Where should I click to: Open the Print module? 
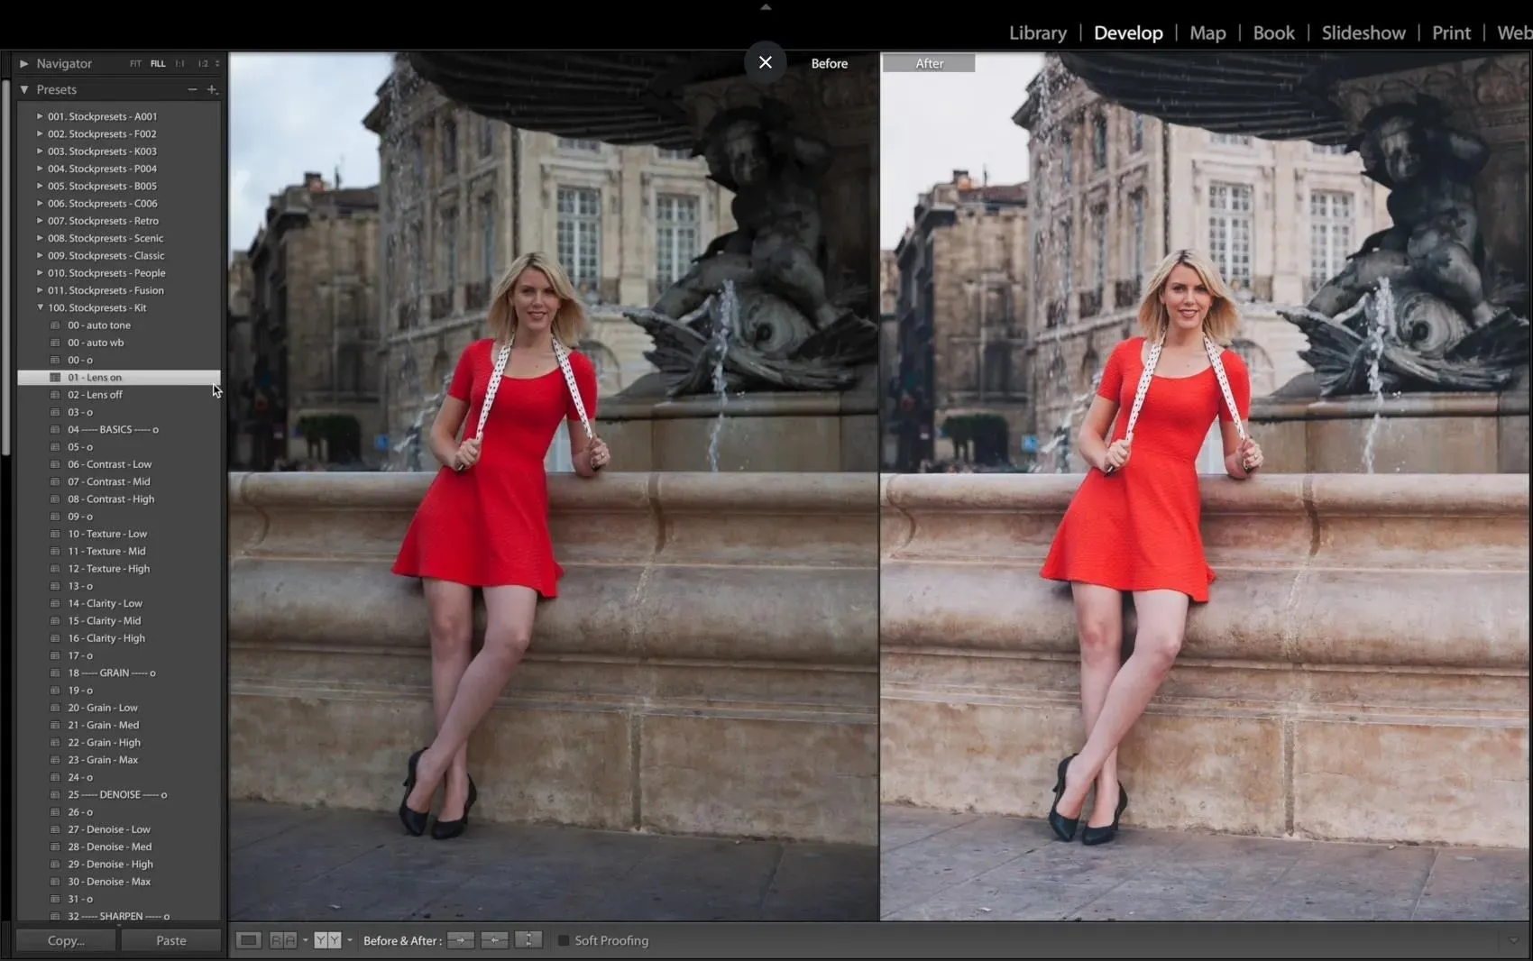(1451, 33)
